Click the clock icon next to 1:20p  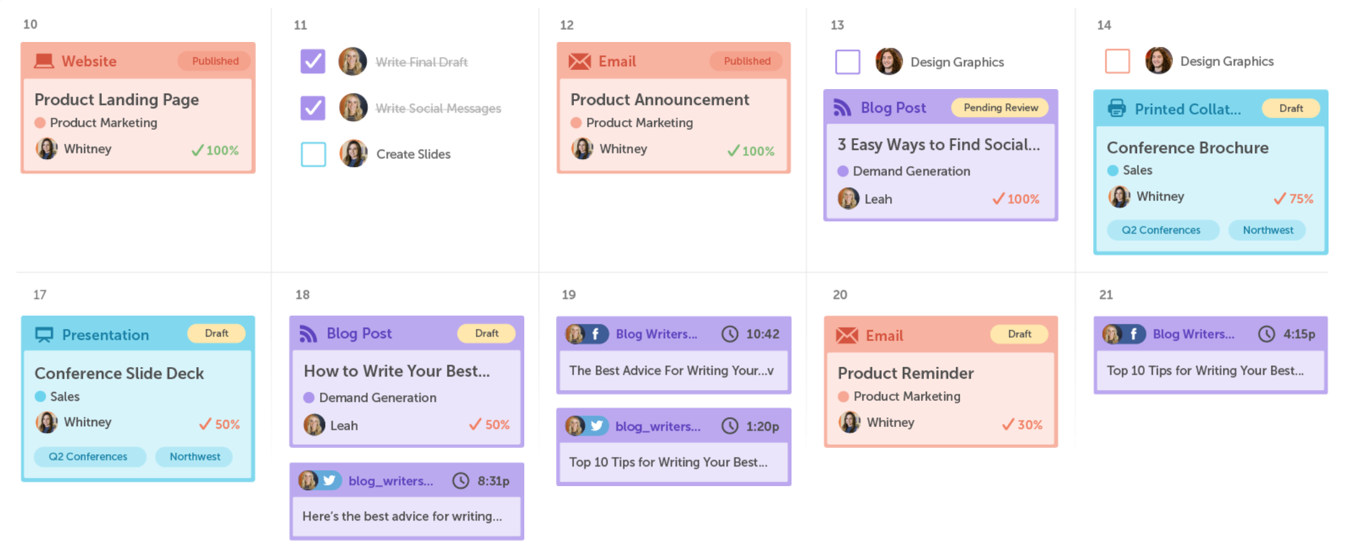[x=730, y=426]
